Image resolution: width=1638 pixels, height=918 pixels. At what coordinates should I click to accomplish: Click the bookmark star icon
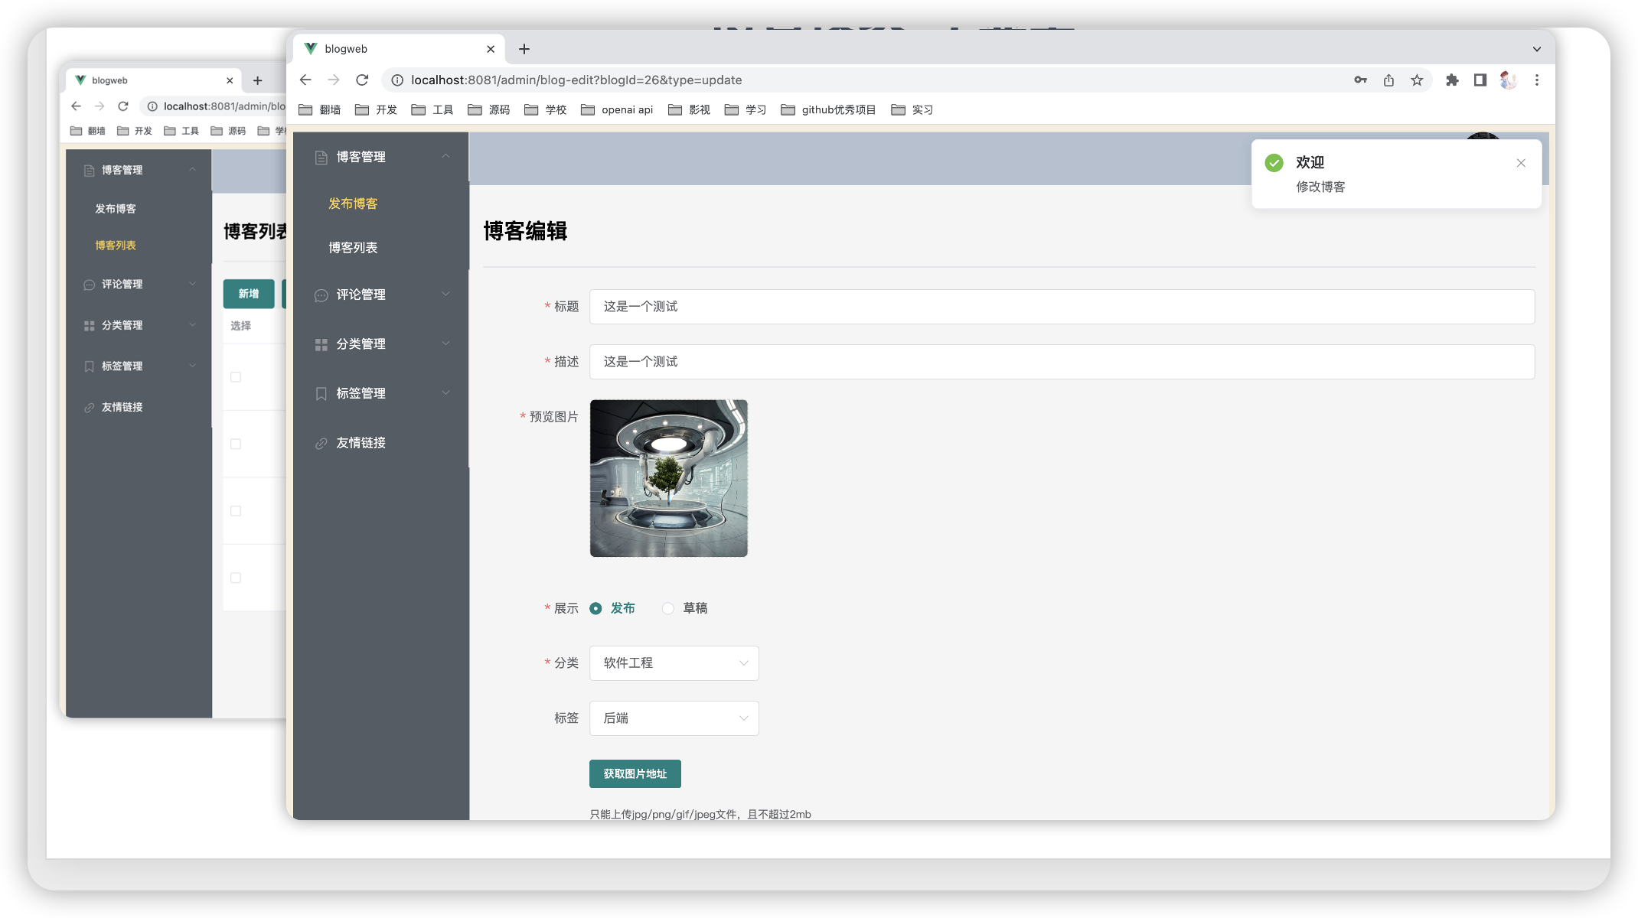[1417, 80]
